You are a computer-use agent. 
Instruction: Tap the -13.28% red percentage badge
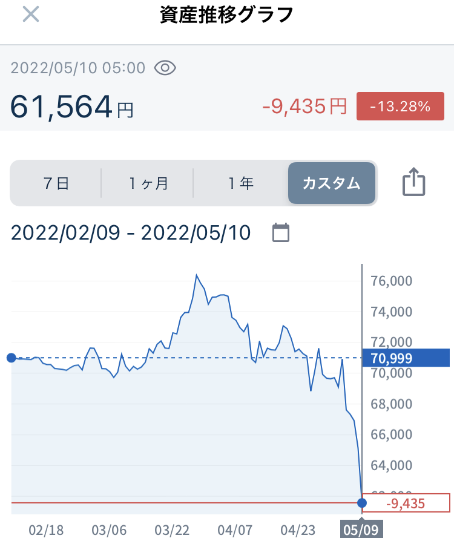400,106
